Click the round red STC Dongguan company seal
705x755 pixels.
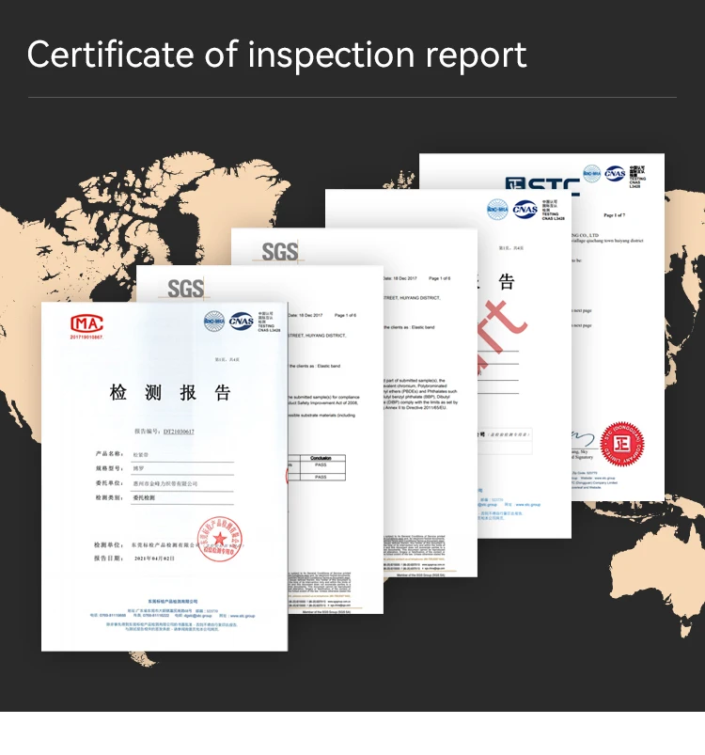click(621, 444)
